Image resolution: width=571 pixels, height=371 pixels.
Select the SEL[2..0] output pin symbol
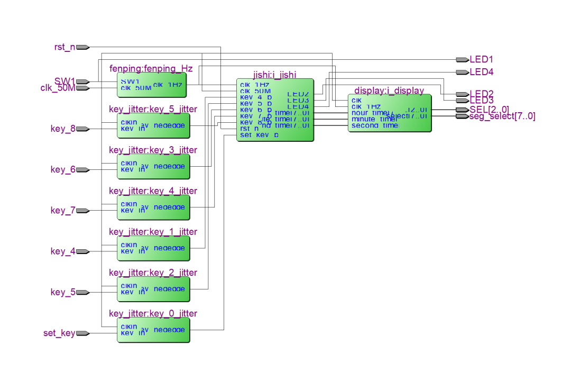click(462, 110)
